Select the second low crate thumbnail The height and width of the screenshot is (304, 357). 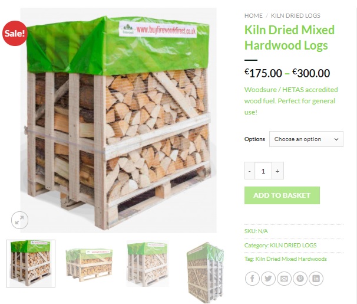tap(90, 264)
